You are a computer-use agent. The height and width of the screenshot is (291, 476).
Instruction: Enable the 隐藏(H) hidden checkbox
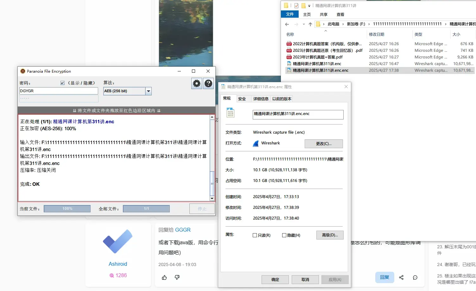pyautogui.click(x=284, y=235)
